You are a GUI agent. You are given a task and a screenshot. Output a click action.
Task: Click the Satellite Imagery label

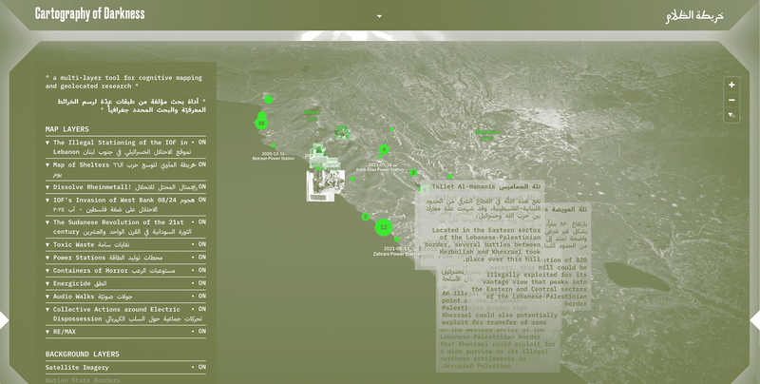pos(77,368)
